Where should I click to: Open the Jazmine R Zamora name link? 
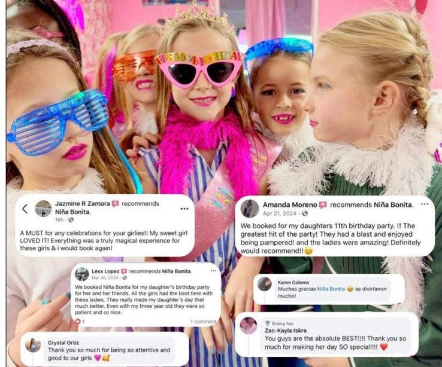83,203
